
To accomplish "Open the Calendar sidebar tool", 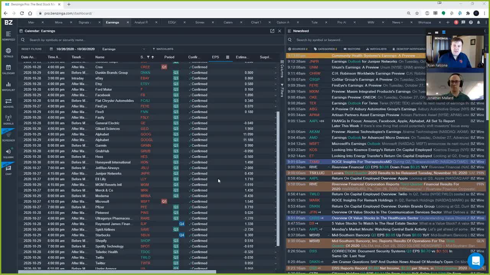I will [x=8, y=69].
